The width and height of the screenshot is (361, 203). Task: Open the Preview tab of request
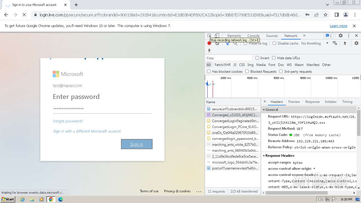coord(294,102)
